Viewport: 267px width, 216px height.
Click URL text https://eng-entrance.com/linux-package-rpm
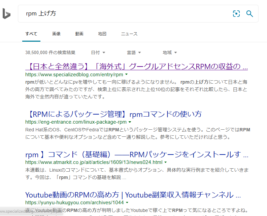(76, 122)
